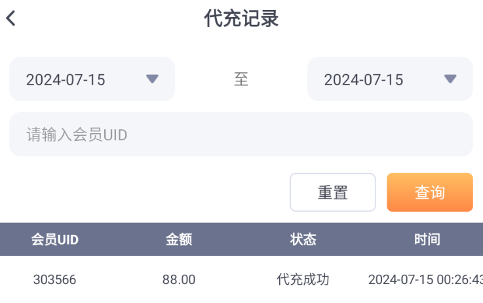483x303 pixels.
Task: Click the 代充记录 page title
Action: coord(241,18)
